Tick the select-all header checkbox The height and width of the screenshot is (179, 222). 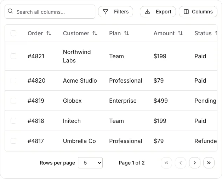(x=13, y=33)
